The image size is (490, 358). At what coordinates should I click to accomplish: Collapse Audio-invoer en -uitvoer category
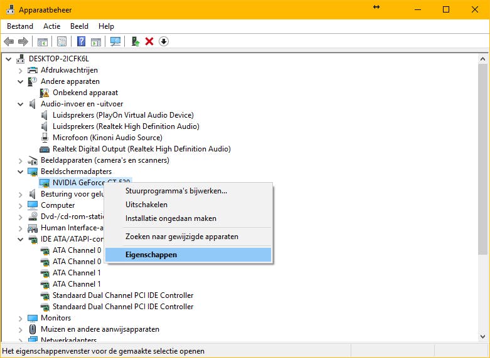20,104
